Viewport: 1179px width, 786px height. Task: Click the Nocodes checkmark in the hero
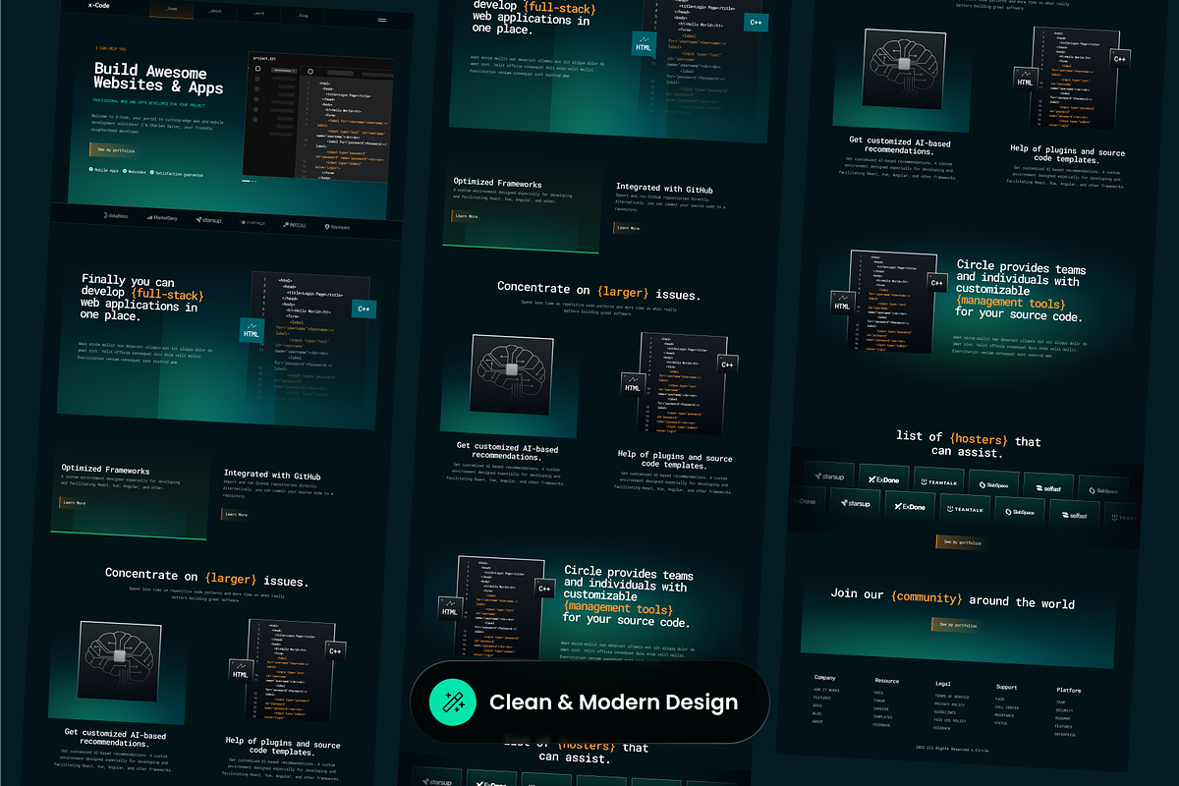click(125, 172)
